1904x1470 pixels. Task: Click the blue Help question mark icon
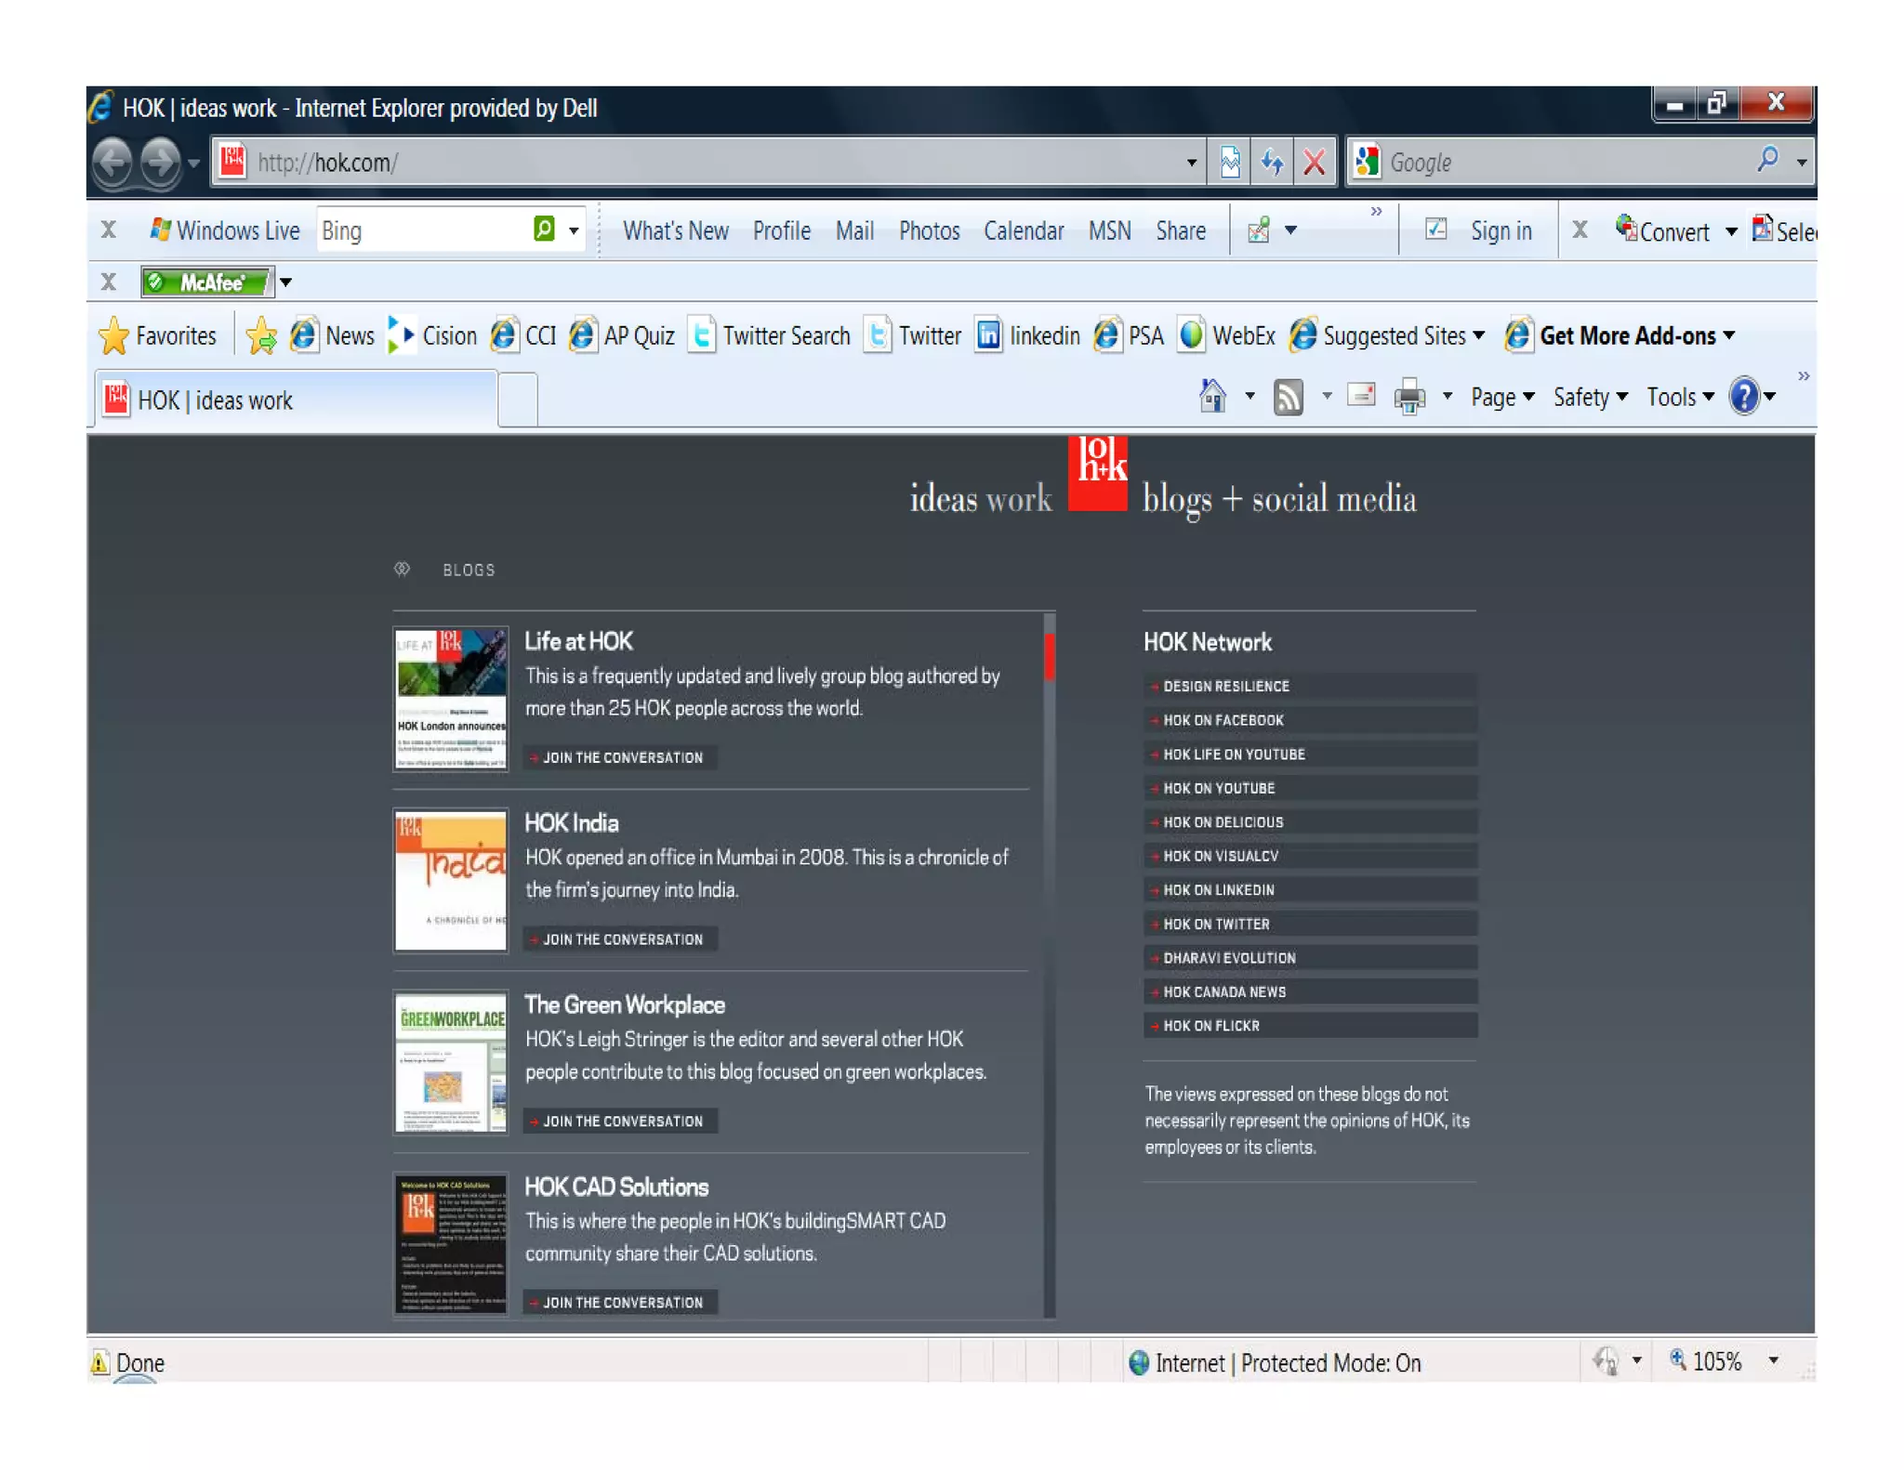click(x=1743, y=397)
